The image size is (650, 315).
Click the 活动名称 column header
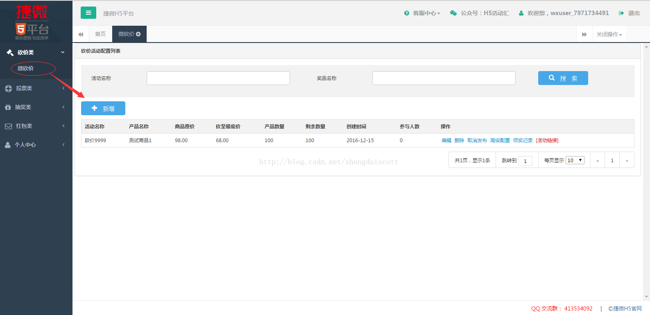95,127
